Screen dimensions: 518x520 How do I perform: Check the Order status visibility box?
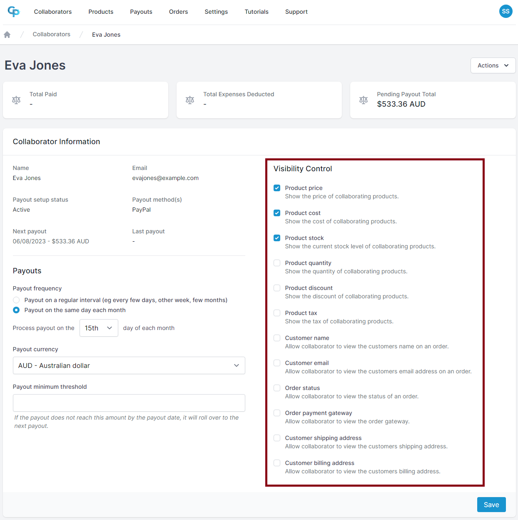[x=277, y=388]
